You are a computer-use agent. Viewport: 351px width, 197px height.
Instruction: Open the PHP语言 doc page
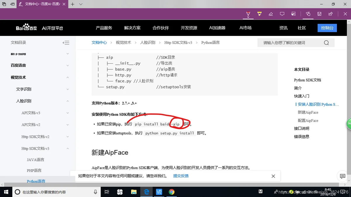(34, 170)
